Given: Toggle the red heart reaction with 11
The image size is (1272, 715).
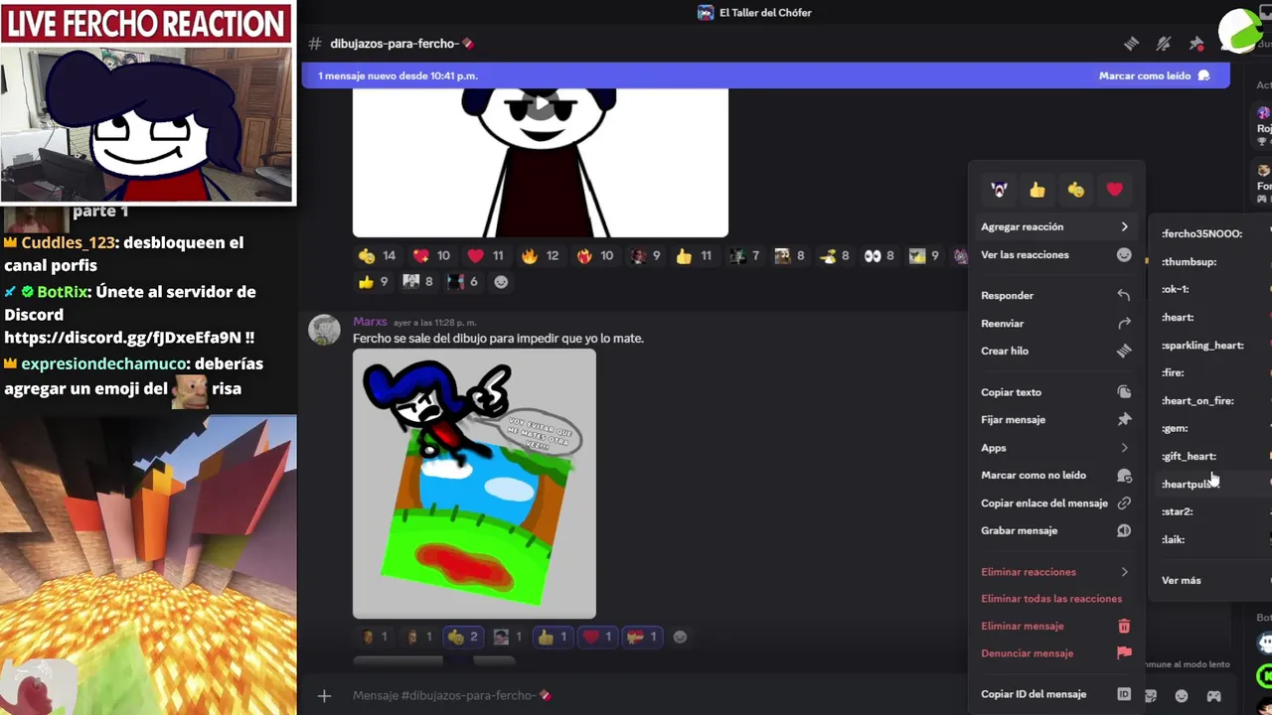Looking at the screenshot, I should click(485, 255).
